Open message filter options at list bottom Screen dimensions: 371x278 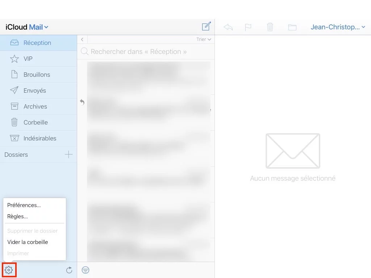click(86, 270)
